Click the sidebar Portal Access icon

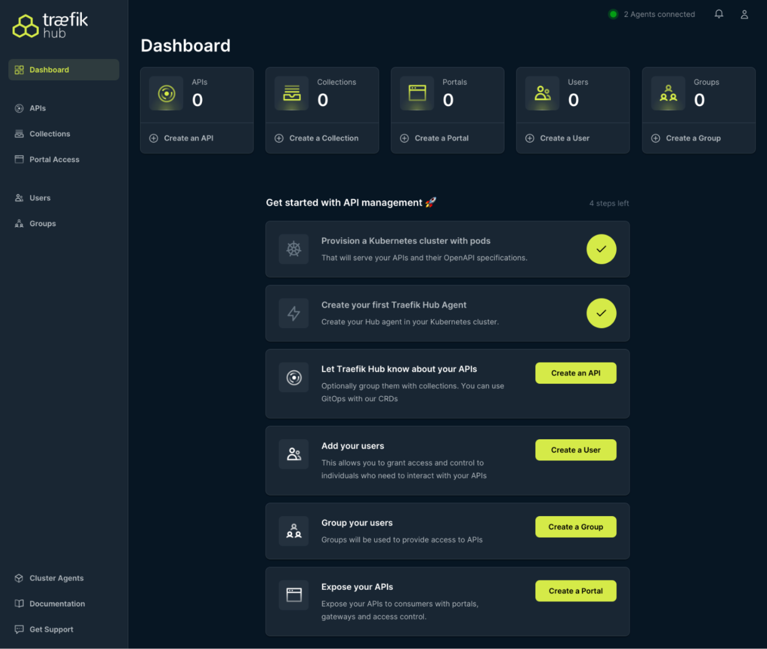(19, 159)
